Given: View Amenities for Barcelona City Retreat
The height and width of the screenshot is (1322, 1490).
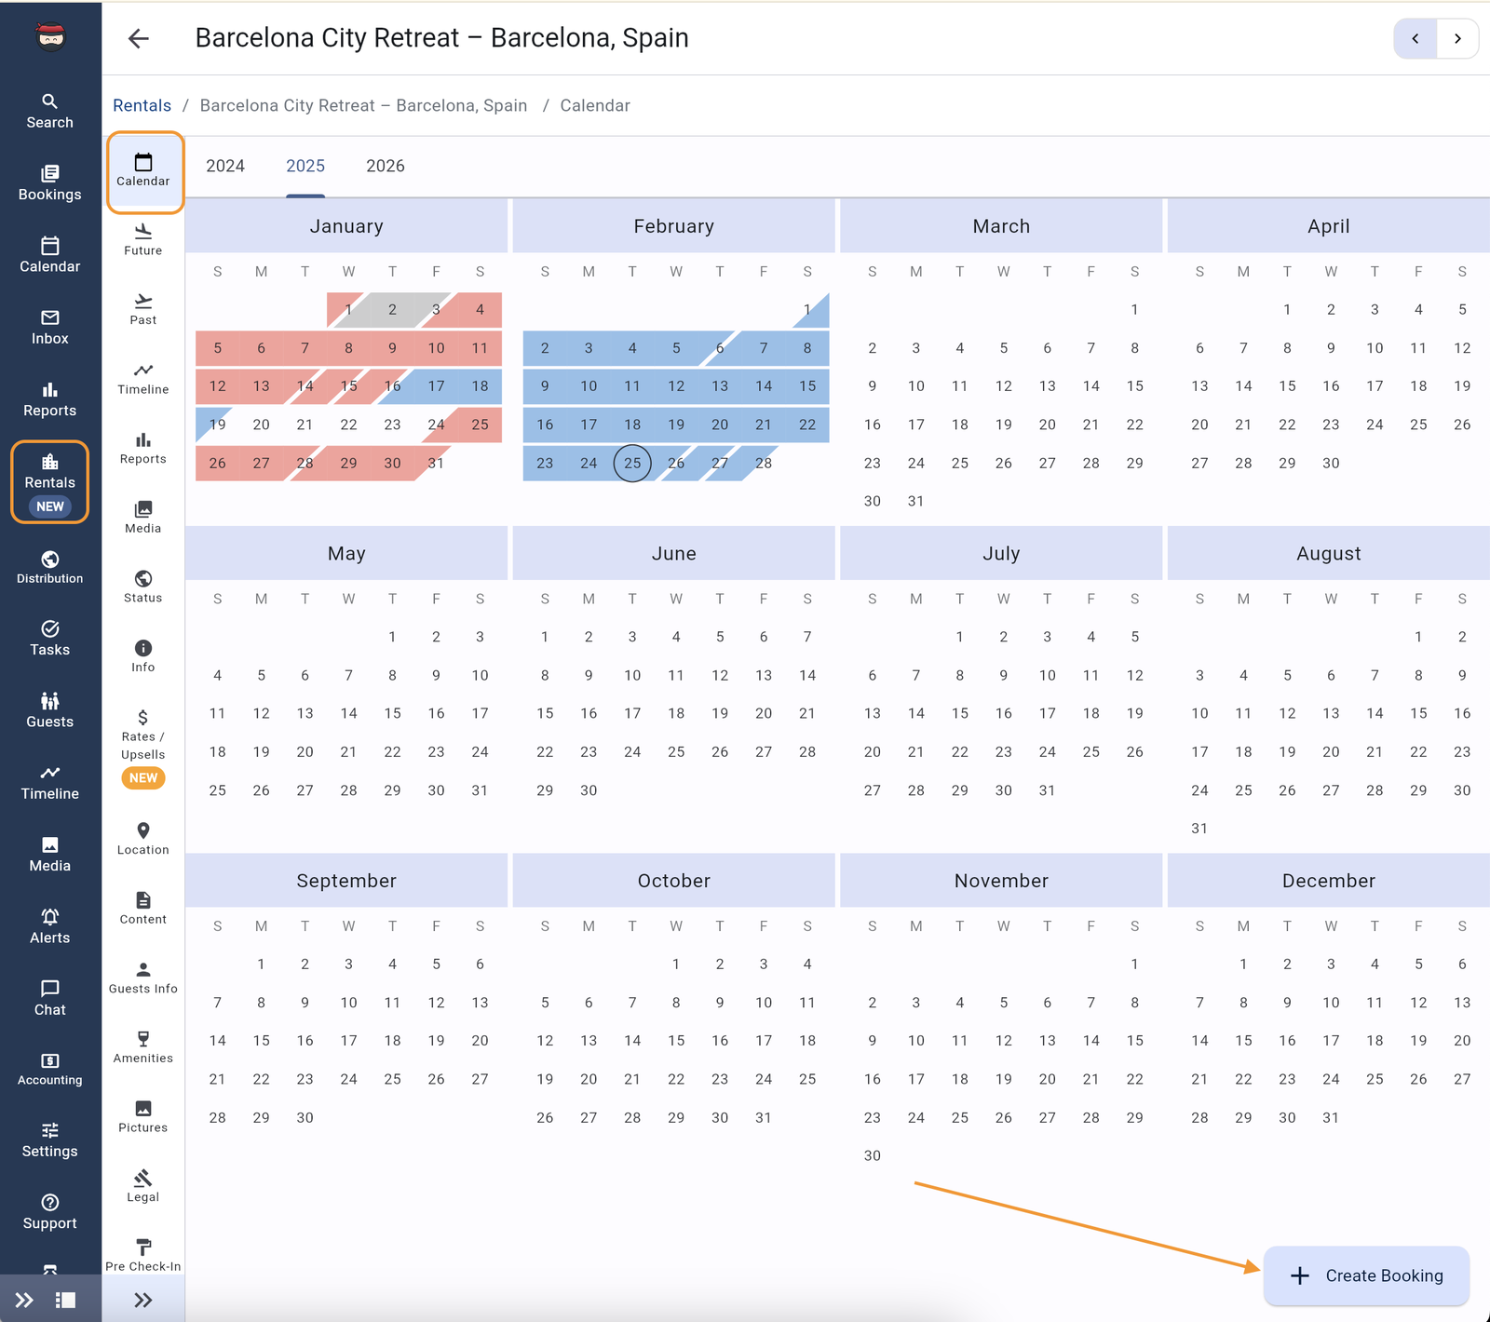Looking at the screenshot, I should pos(142,1046).
